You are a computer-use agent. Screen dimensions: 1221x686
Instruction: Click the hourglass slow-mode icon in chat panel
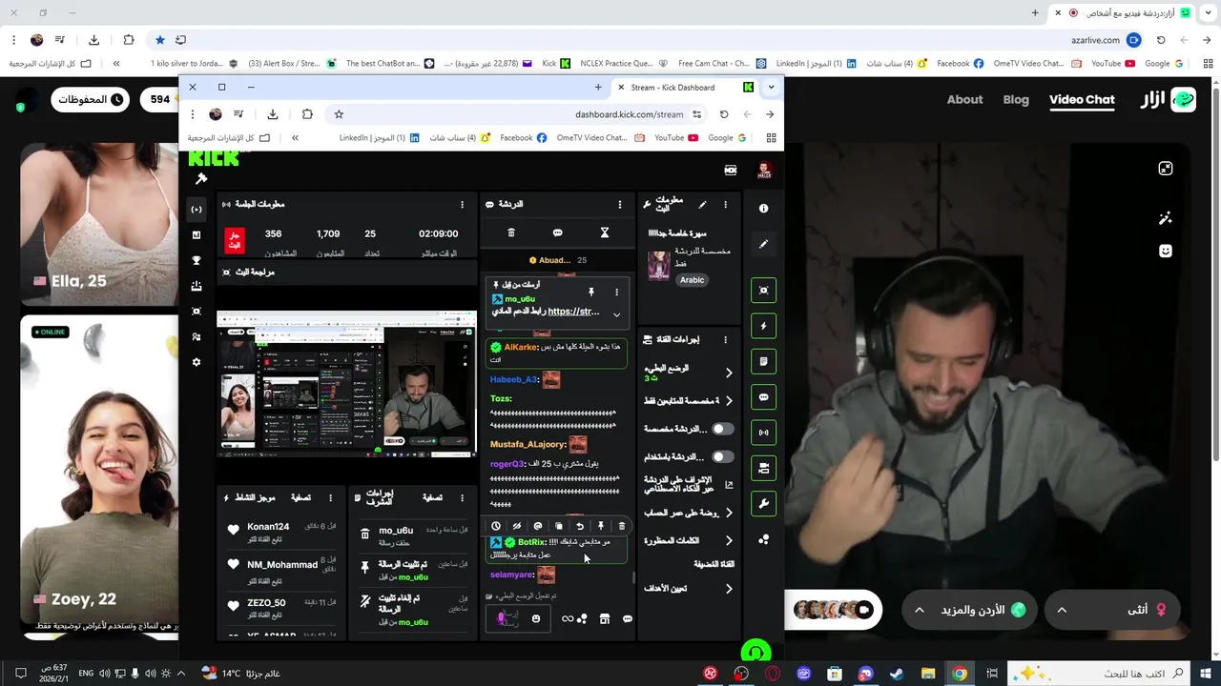pyautogui.click(x=604, y=232)
